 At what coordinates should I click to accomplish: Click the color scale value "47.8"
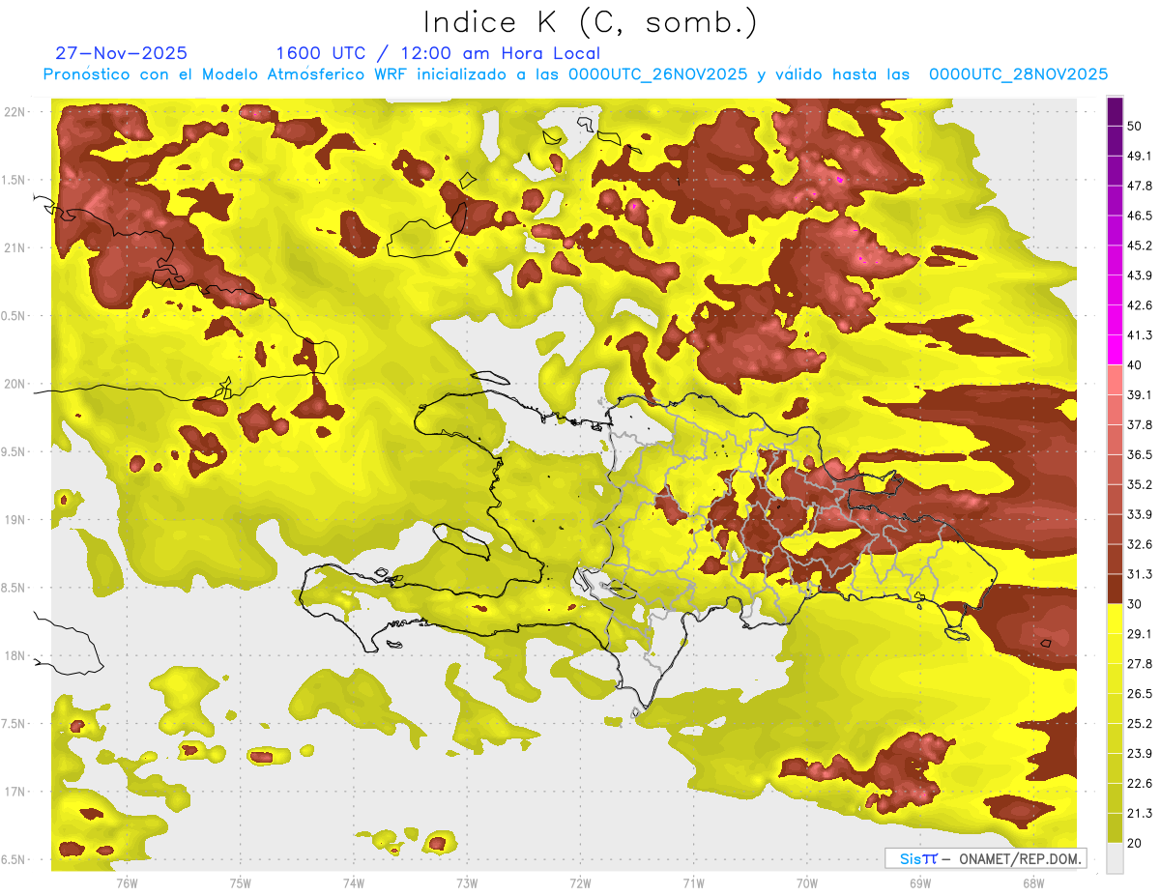[x=1140, y=186]
